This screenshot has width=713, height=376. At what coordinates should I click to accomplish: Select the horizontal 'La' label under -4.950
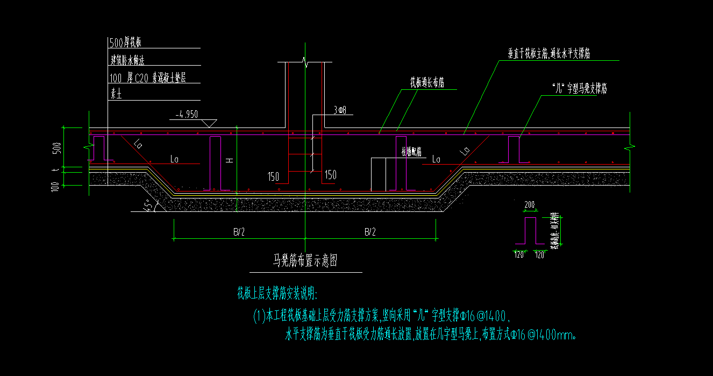[174, 159]
